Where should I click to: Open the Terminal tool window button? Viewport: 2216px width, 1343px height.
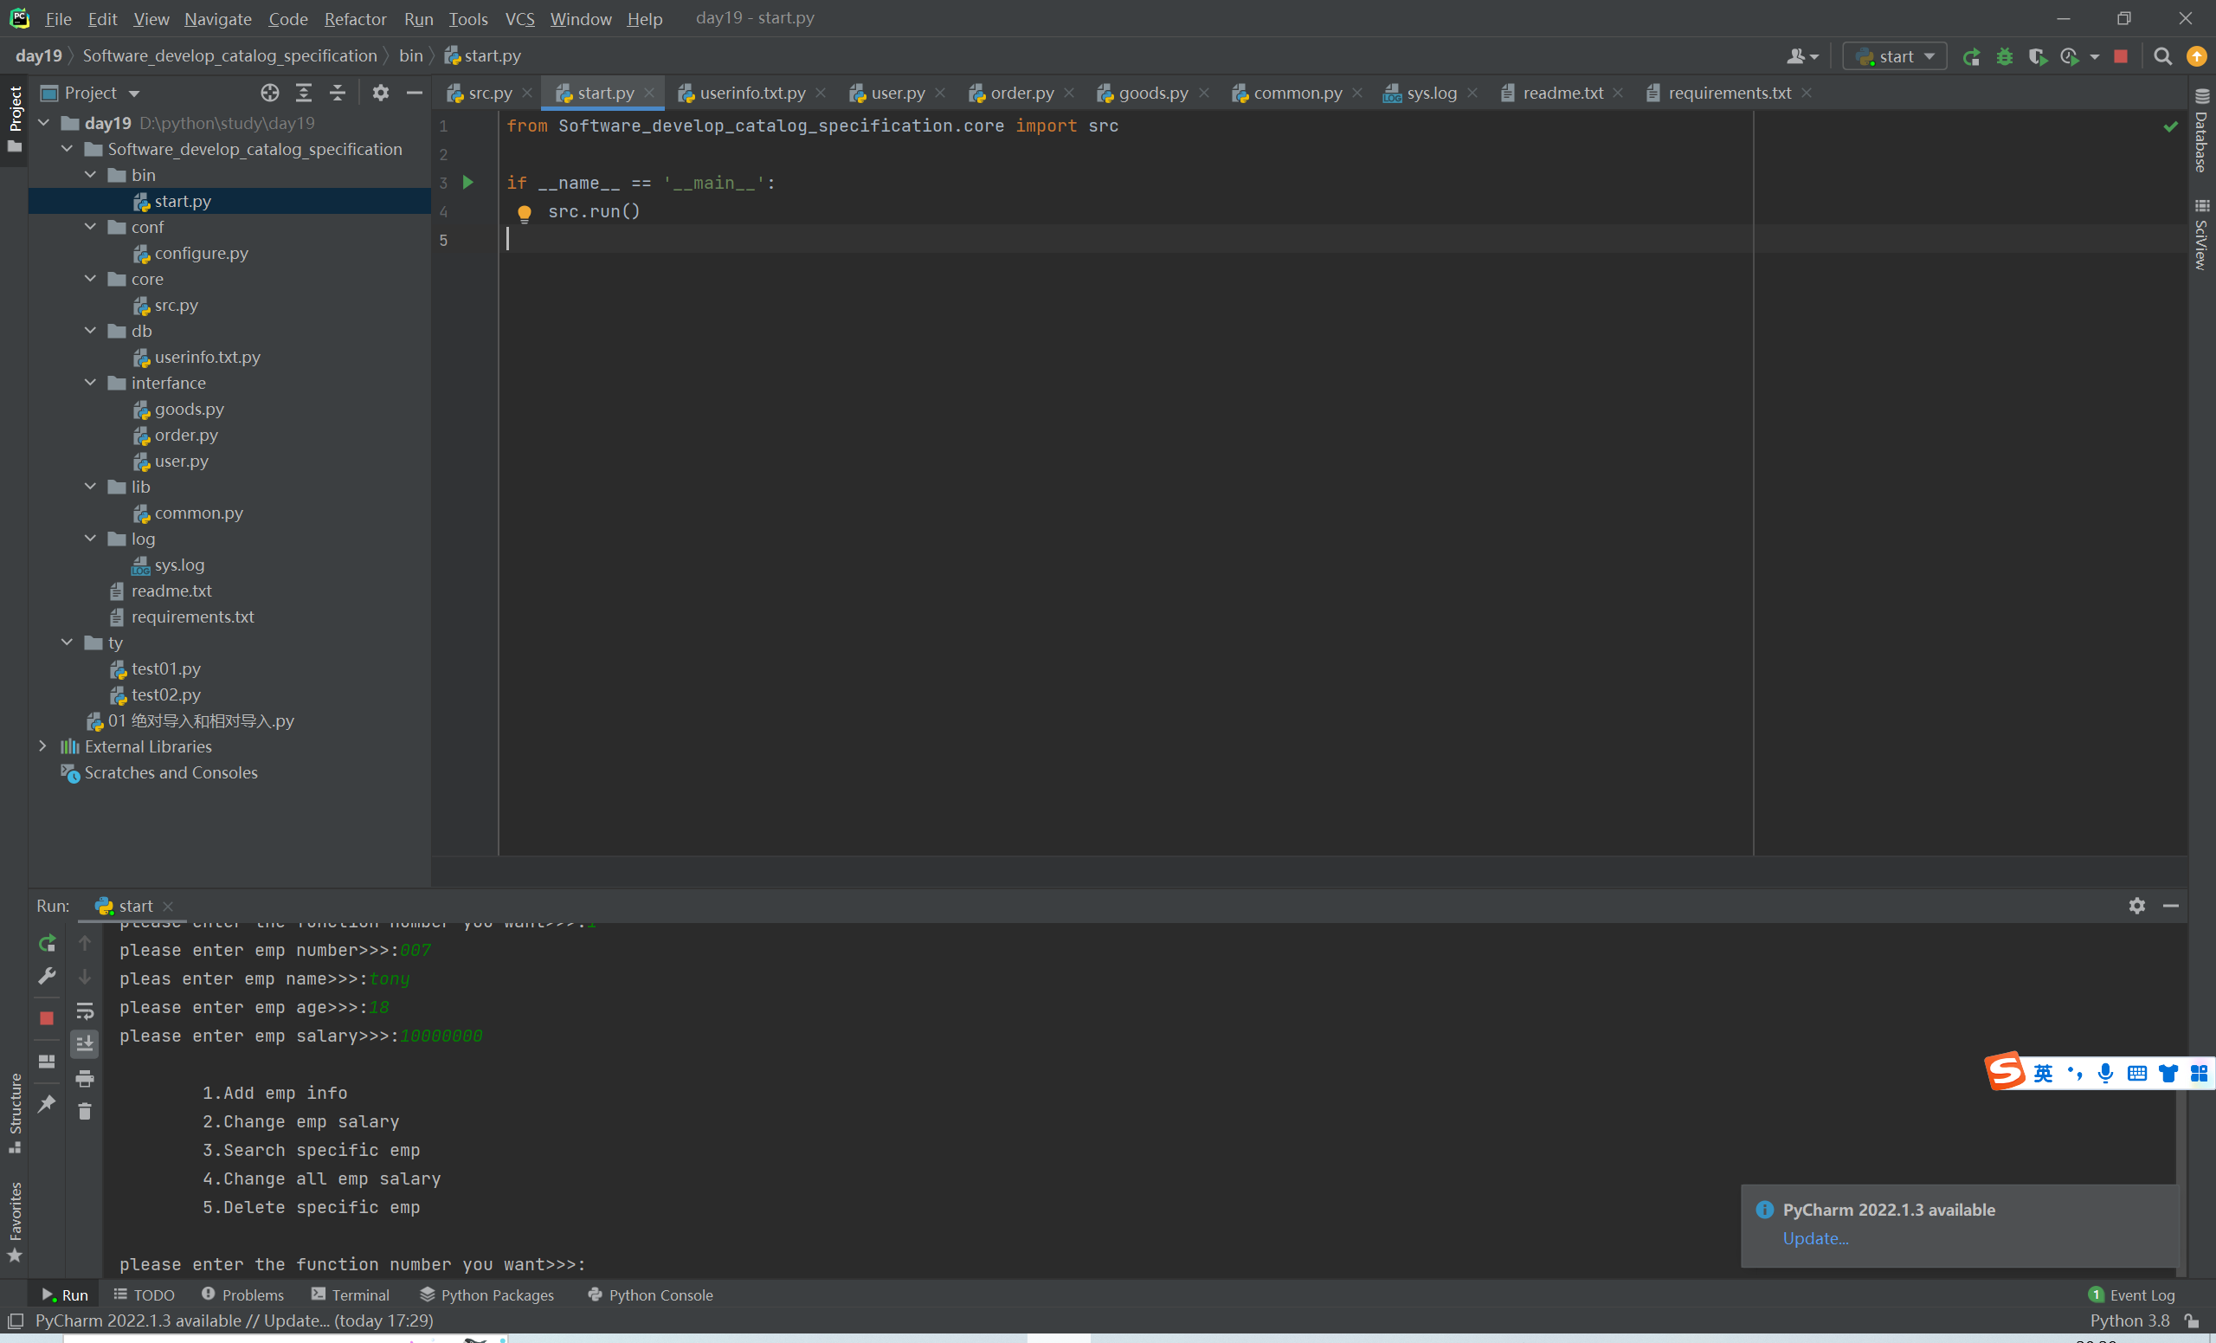351,1295
